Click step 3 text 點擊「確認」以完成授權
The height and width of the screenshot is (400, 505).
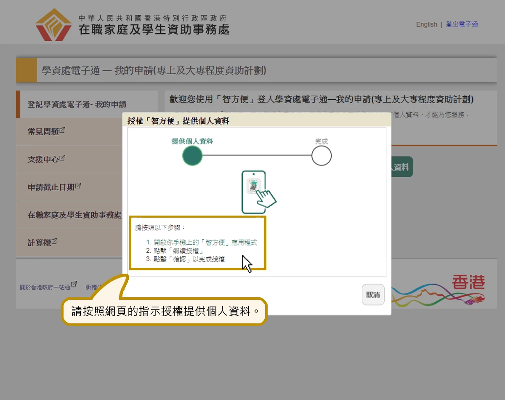pyautogui.click(x=189, y=259)
